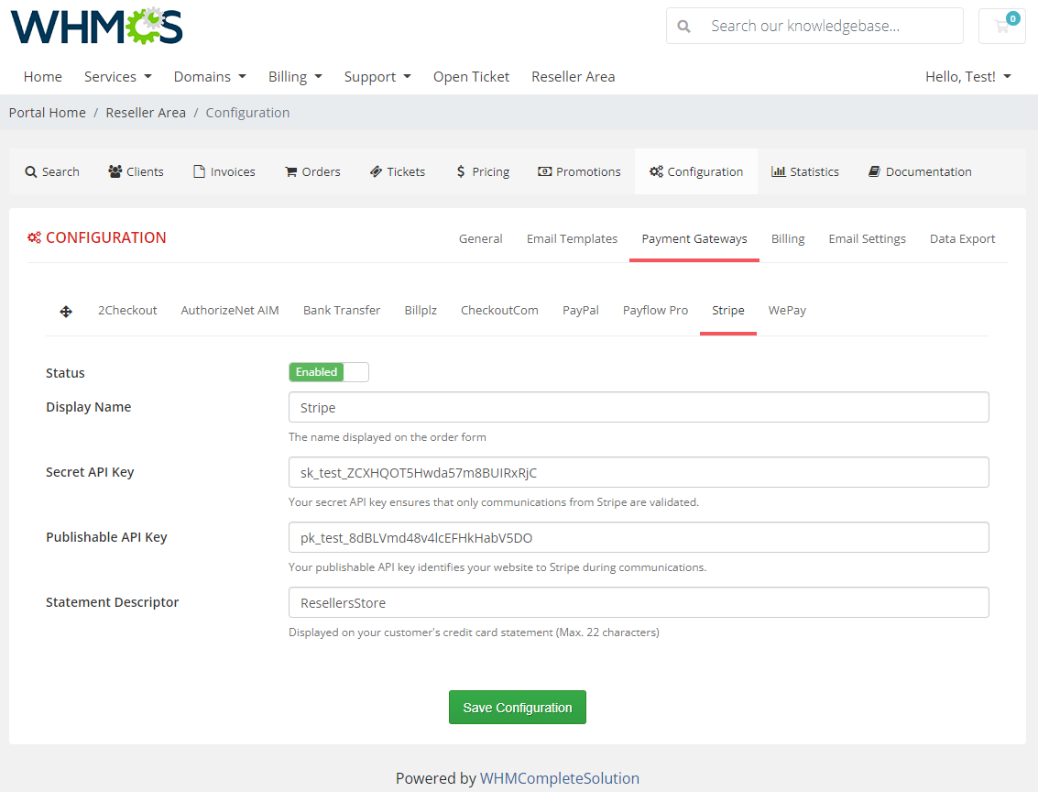
Task: Expand the Domains dropdown menu
Action: tap(210, 77)
